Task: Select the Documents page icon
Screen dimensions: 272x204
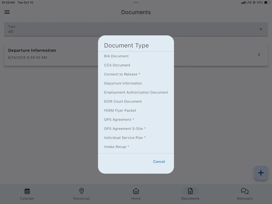Action: click(190, 191)
